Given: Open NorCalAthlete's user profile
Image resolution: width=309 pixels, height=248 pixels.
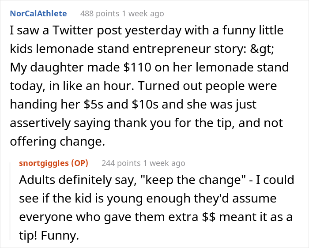Looking at the screenshot, I should [38, 13].
